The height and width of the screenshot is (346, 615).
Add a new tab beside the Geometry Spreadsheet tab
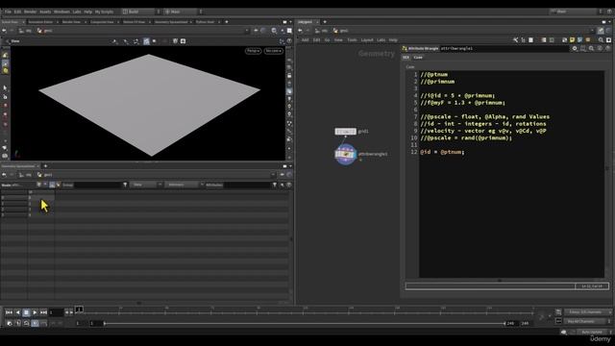(45, 166)
